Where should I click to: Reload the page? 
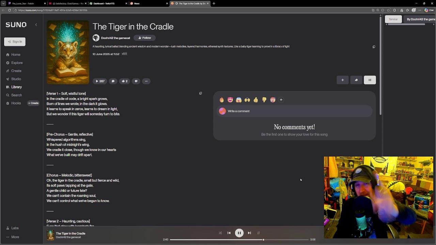10,10
